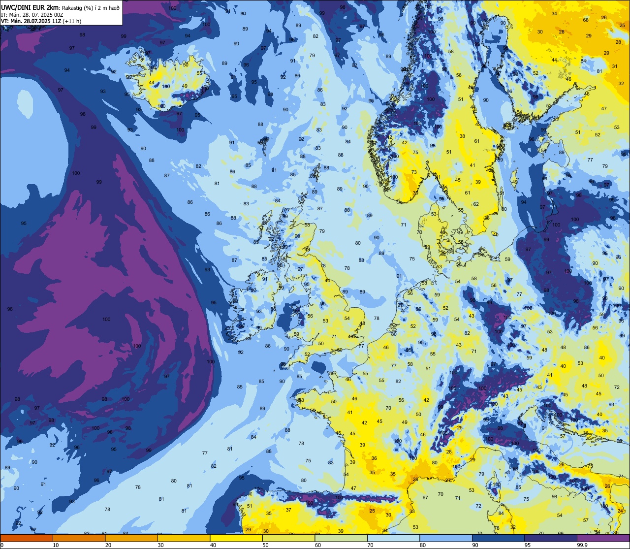630x549 pixels.
Task: Pick the navy 95–99.9 legend swatch
Action: coord(551,538)
